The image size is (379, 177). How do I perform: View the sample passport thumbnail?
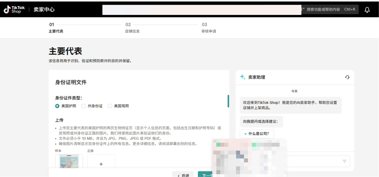(69, 162)
